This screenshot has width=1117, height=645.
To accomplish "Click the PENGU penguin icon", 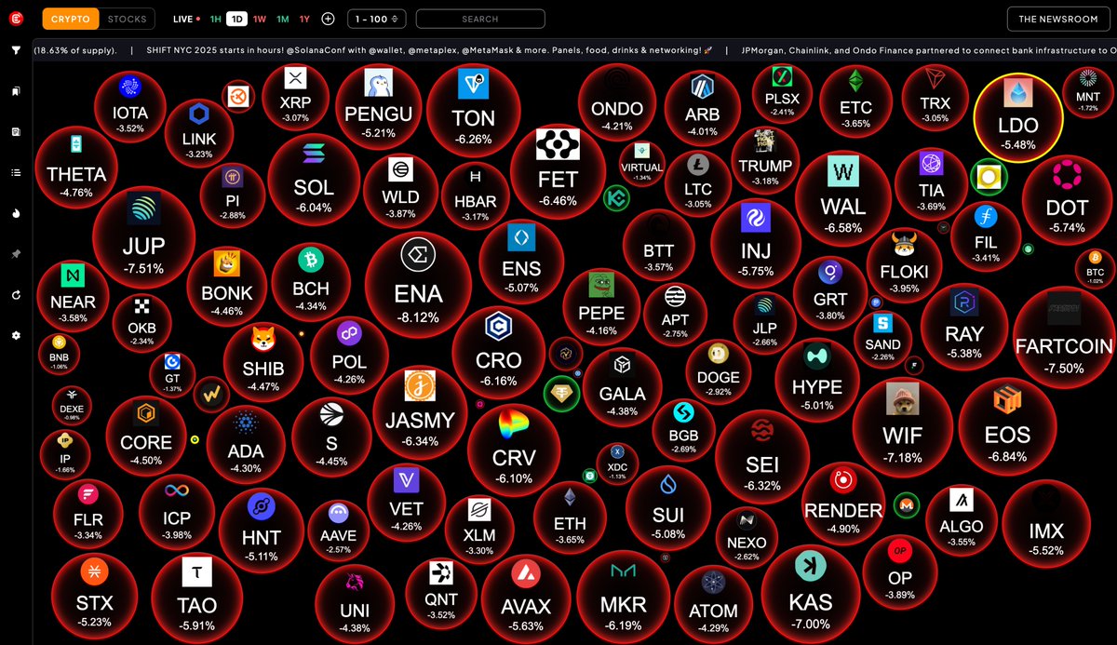I will 378,84.
